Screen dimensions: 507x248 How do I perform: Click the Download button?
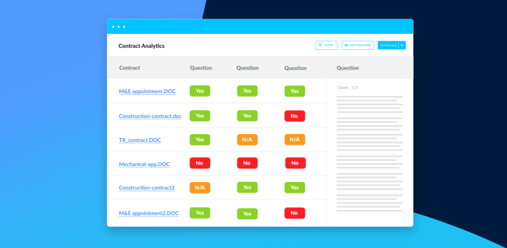pyautogui.click(x=388, y=45)
